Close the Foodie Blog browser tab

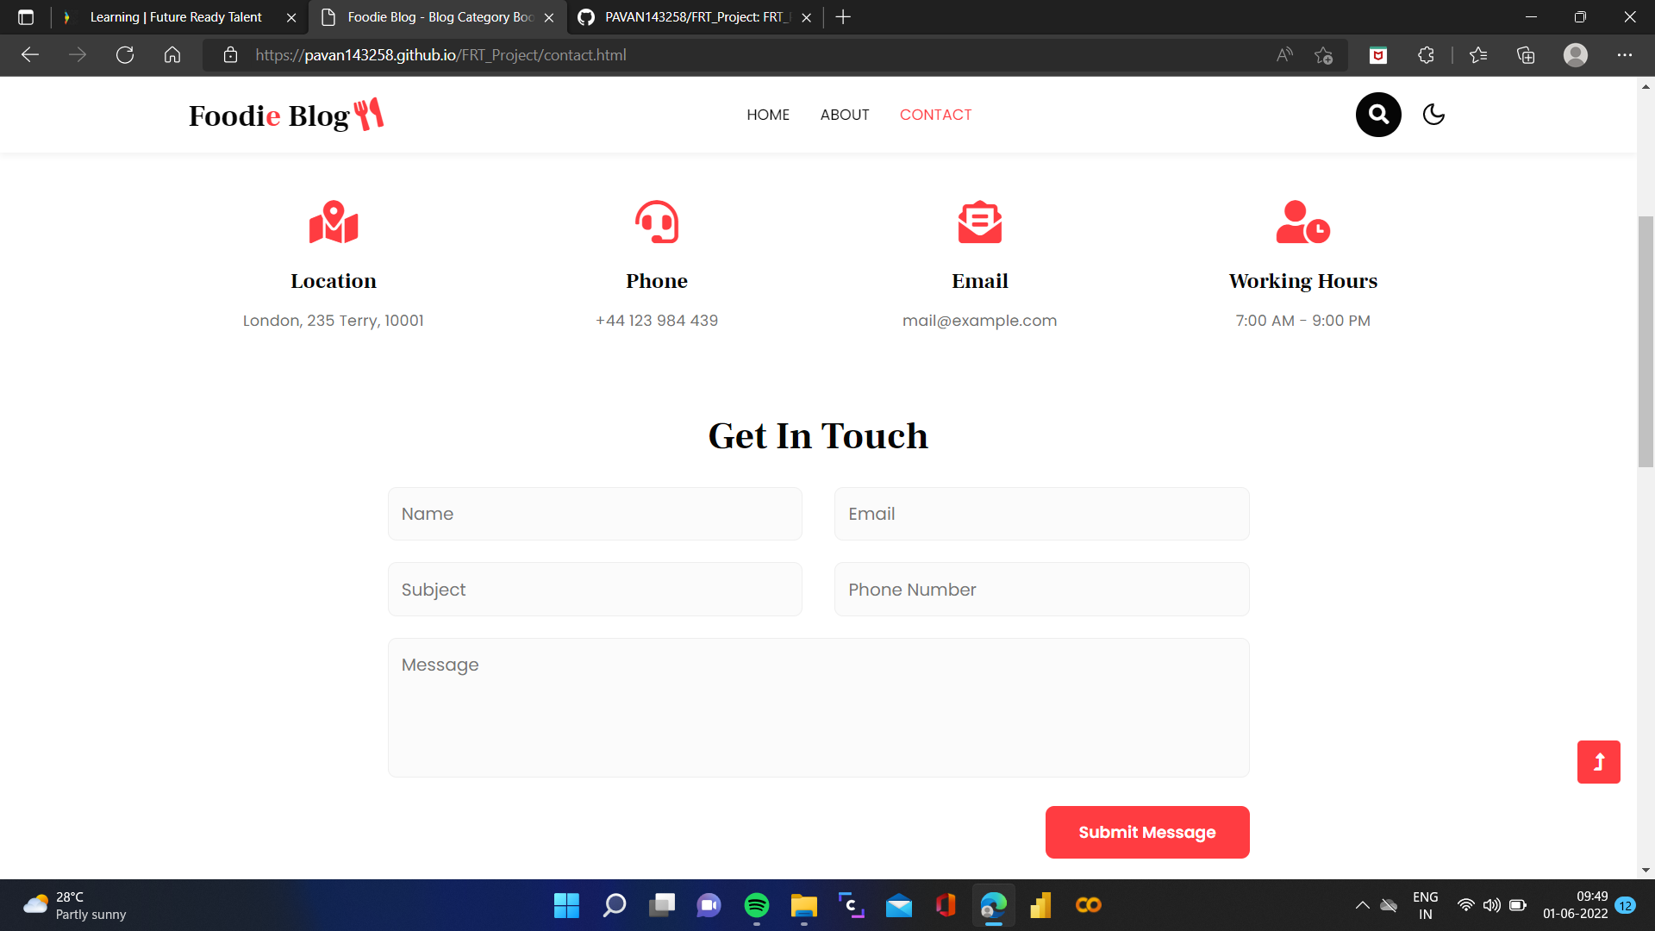pyautogui.click(x=549, y=17)
